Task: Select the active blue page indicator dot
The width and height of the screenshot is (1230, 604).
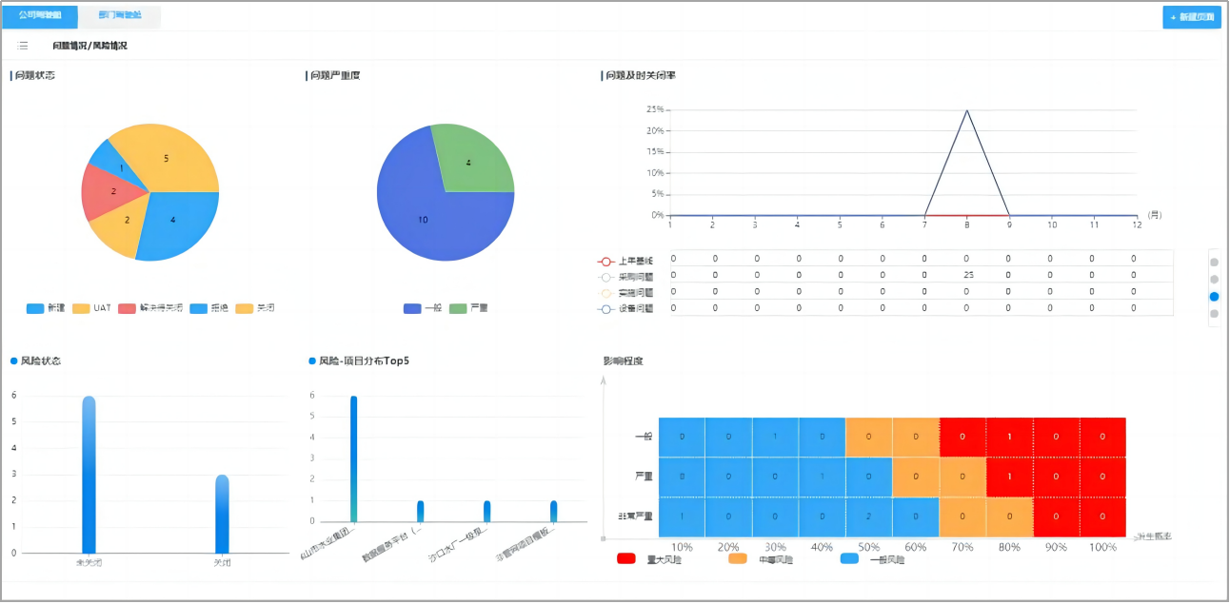Action: click(x=1214, y=297)
